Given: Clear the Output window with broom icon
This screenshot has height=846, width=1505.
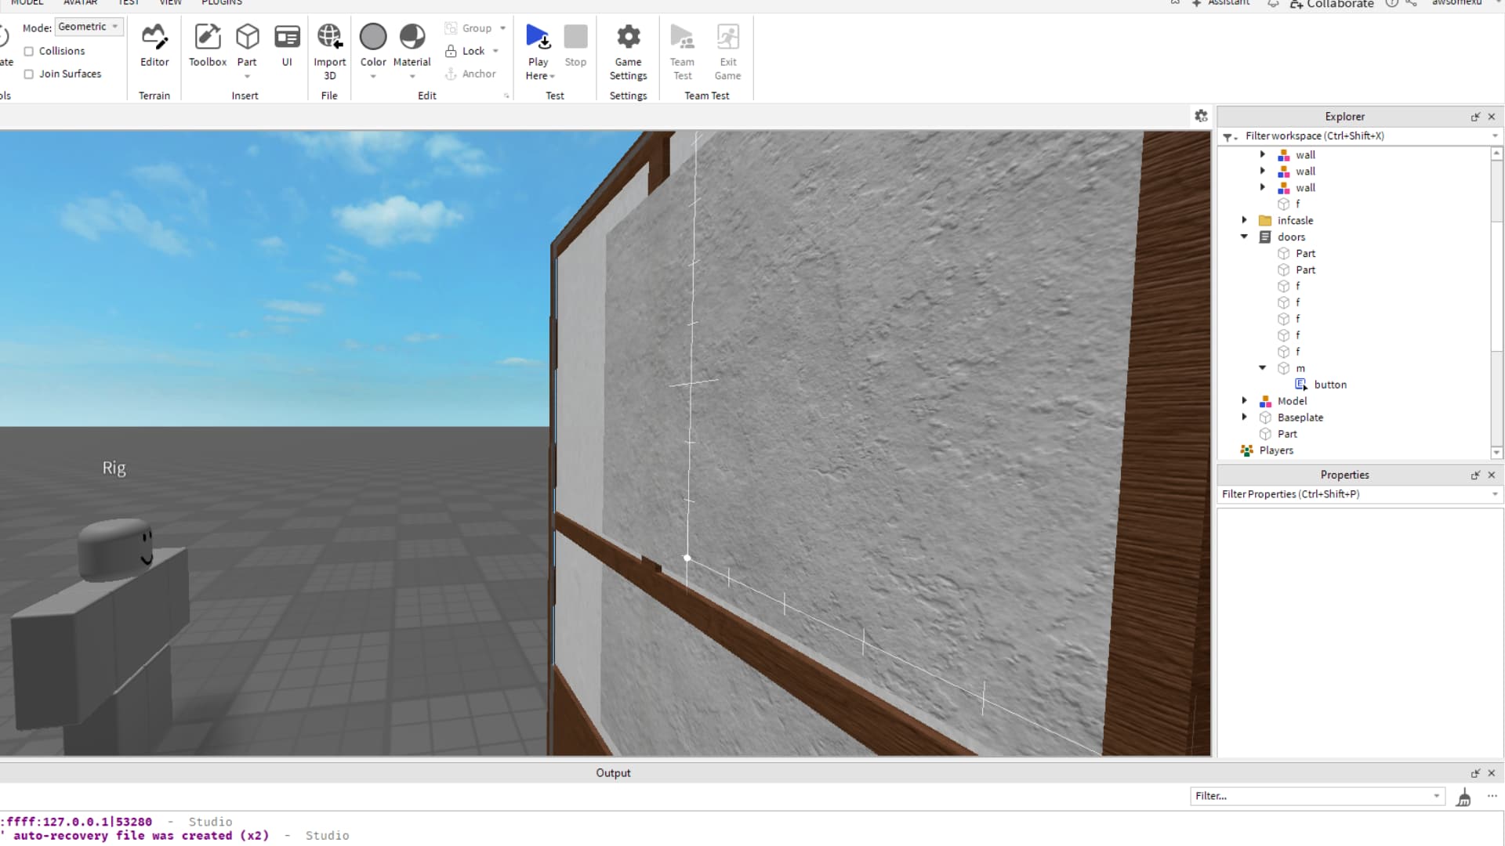Looking at the screenshot, I should click(x=1463, y=797).
